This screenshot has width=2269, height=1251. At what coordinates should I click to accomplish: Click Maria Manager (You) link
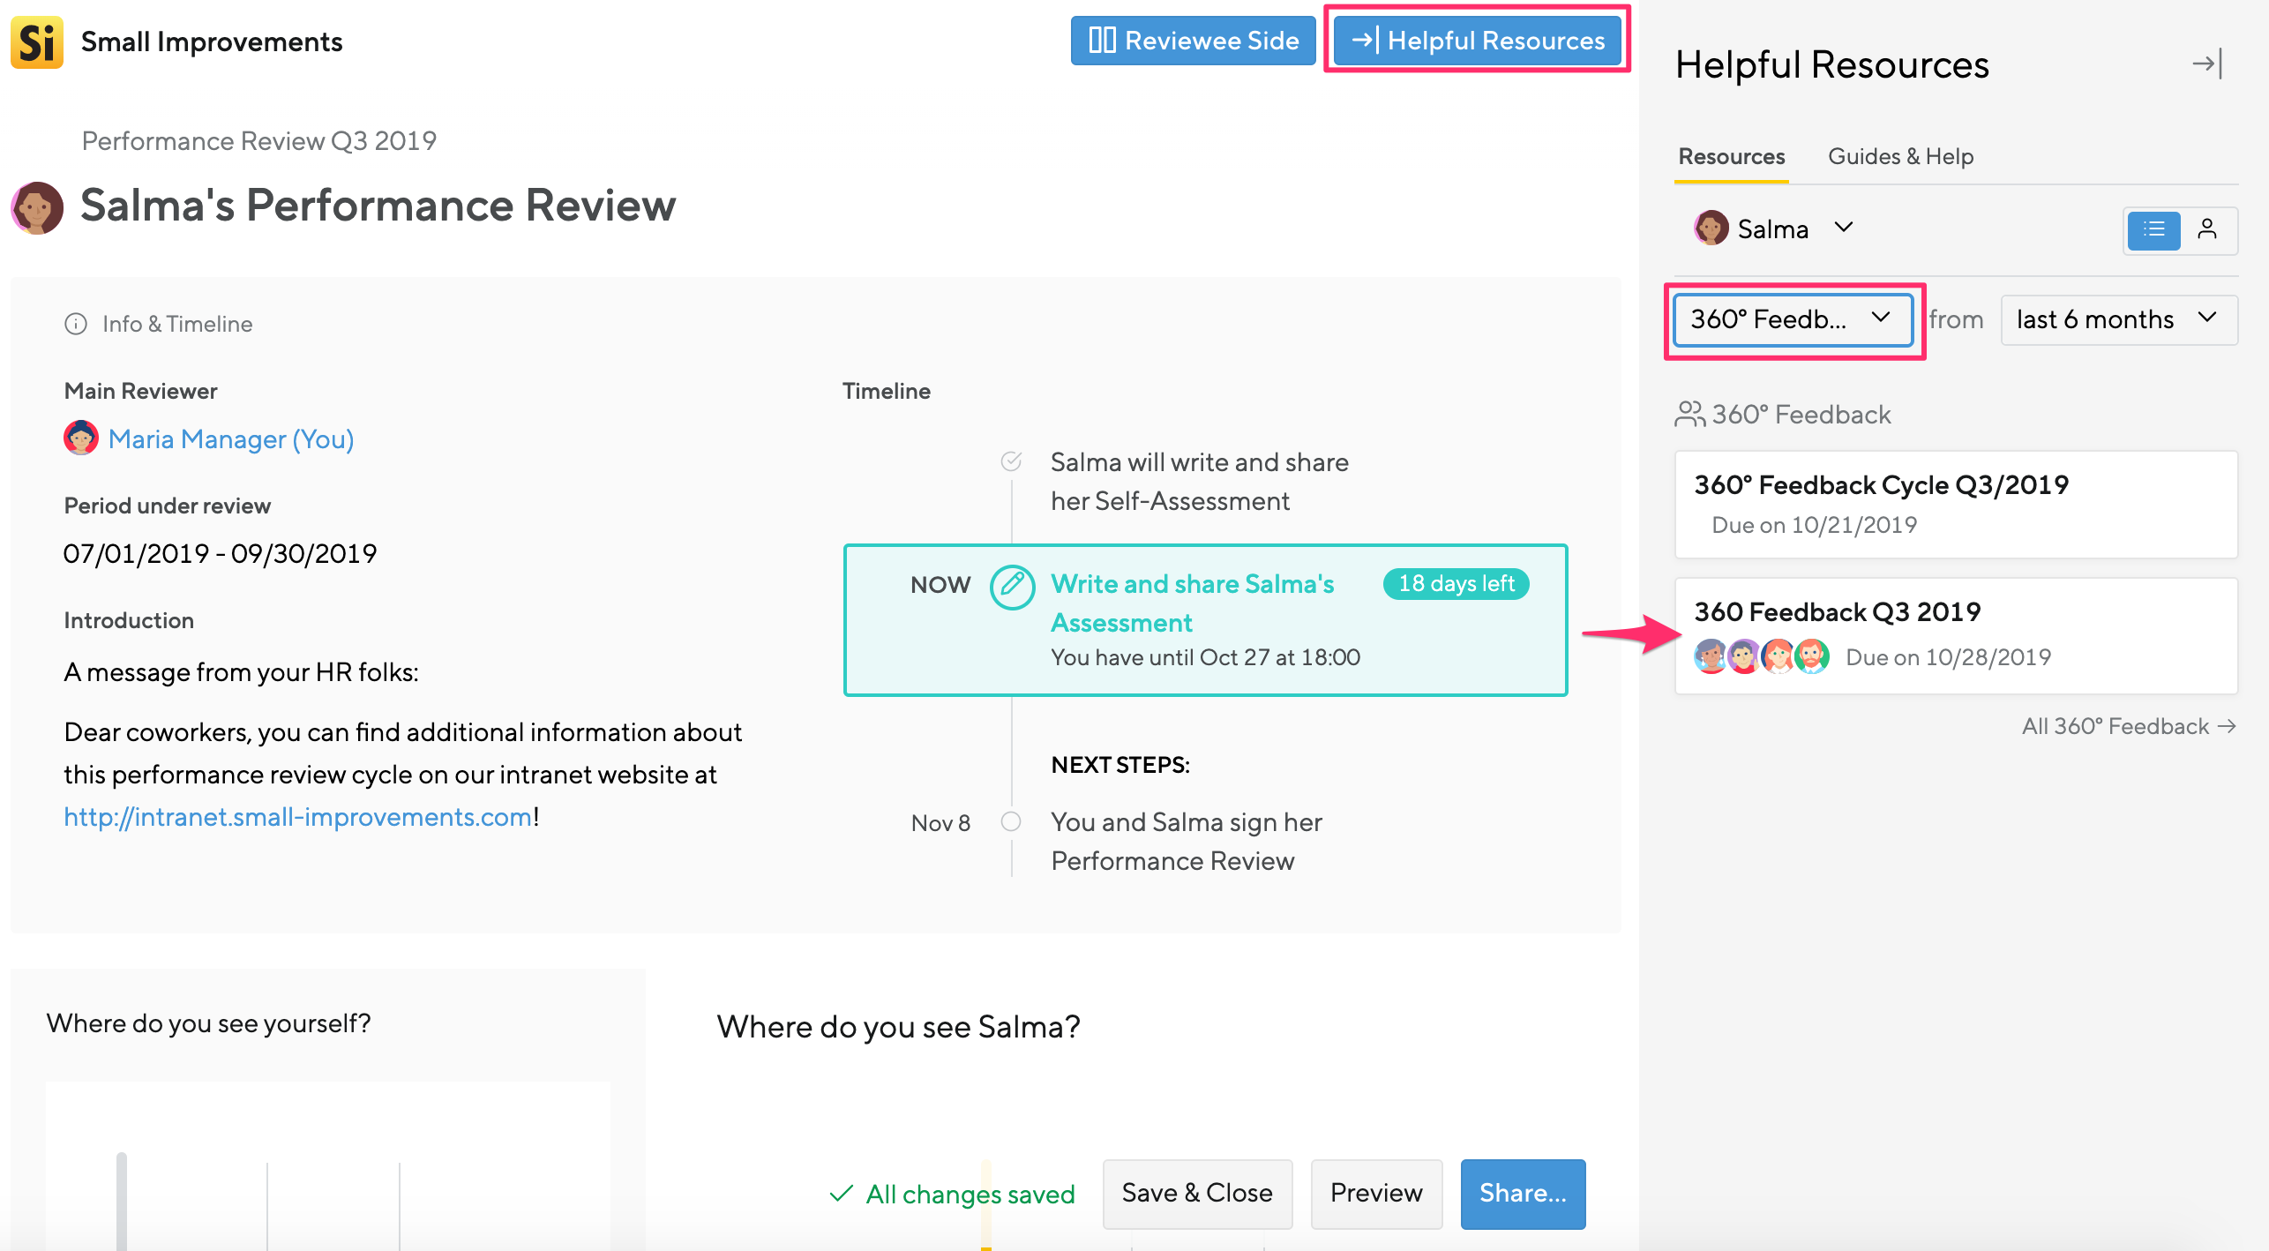pyautogui.click(x=230, y=438)
